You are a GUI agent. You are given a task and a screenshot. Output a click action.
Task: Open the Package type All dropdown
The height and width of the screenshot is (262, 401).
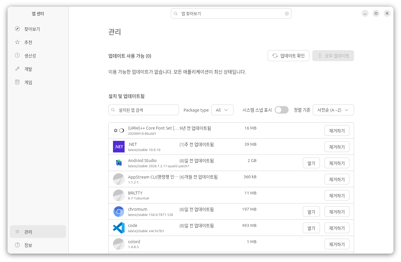[222, 110]
